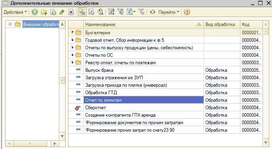
Task: Select Отчеты по выпуску продукции row
Action: (x=165, y=48)
